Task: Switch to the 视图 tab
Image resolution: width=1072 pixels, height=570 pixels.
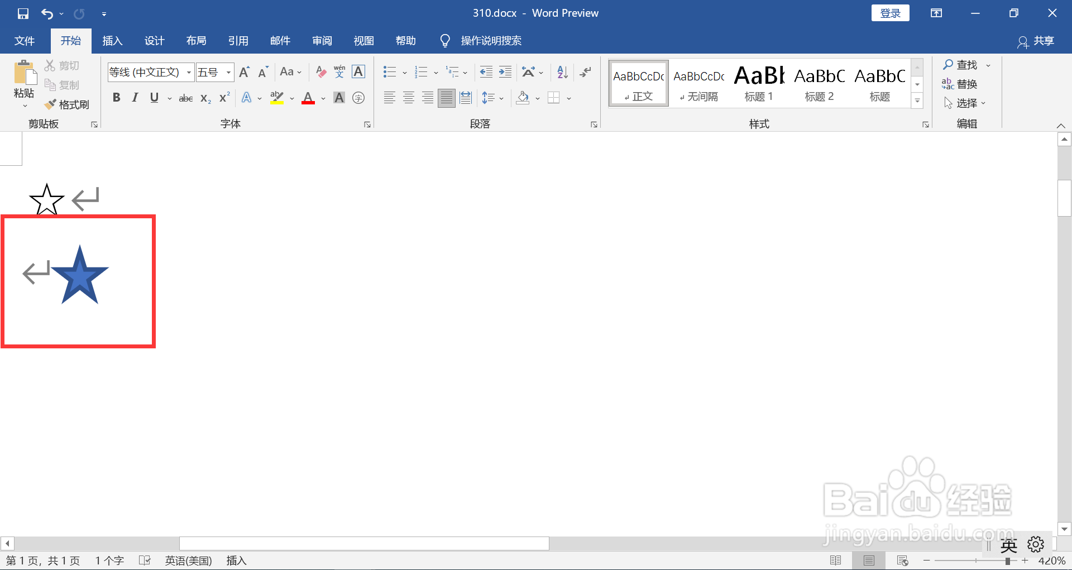Action: [364, 41]
